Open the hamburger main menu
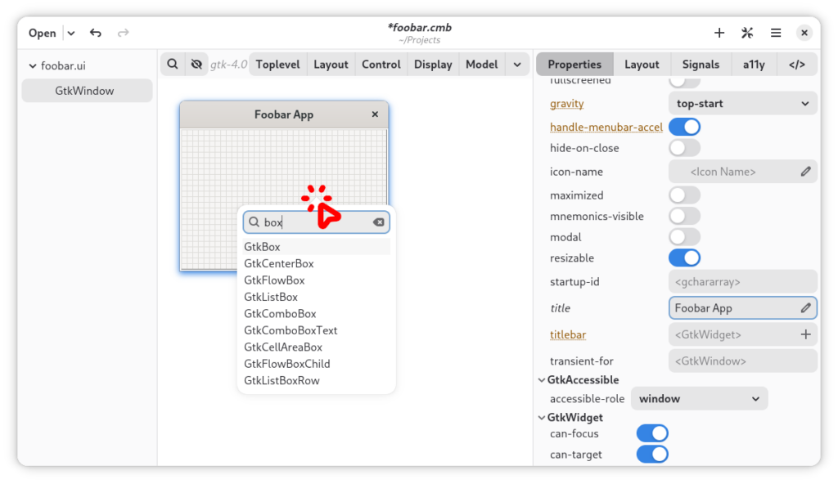This screenshot has height=484, width=838. tap(776, 33)
